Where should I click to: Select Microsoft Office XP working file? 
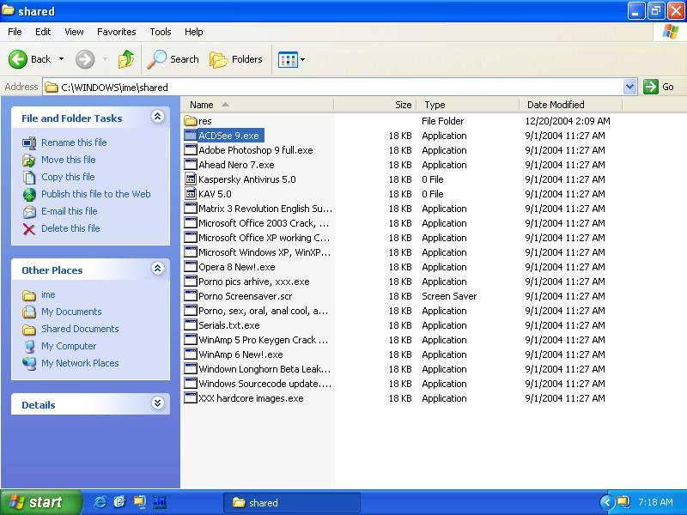point(264,238)
